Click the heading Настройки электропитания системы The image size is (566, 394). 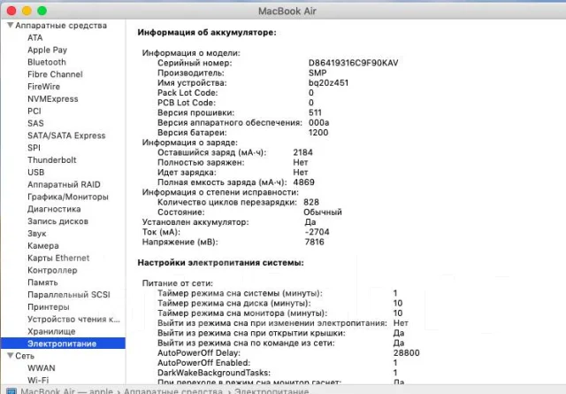(x=220, y=263)
